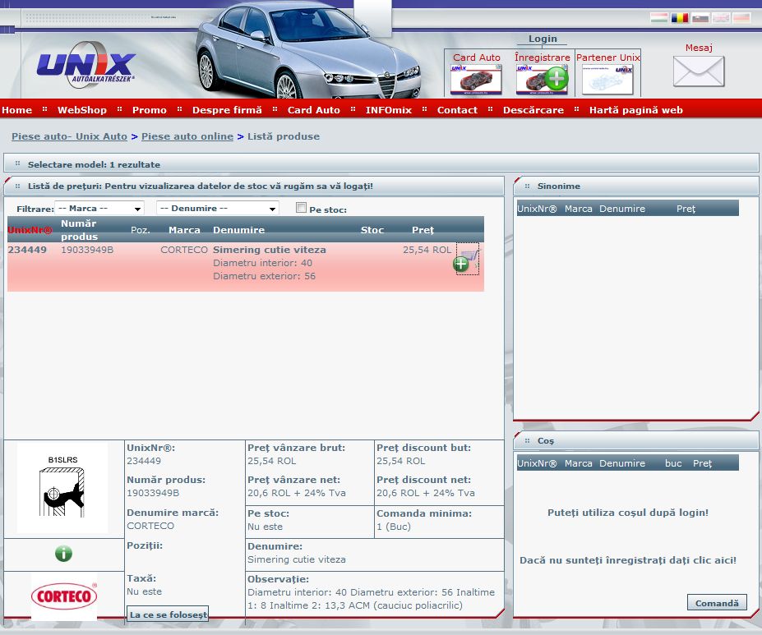Open the Descărcare menu item

[x=533, y=110]
